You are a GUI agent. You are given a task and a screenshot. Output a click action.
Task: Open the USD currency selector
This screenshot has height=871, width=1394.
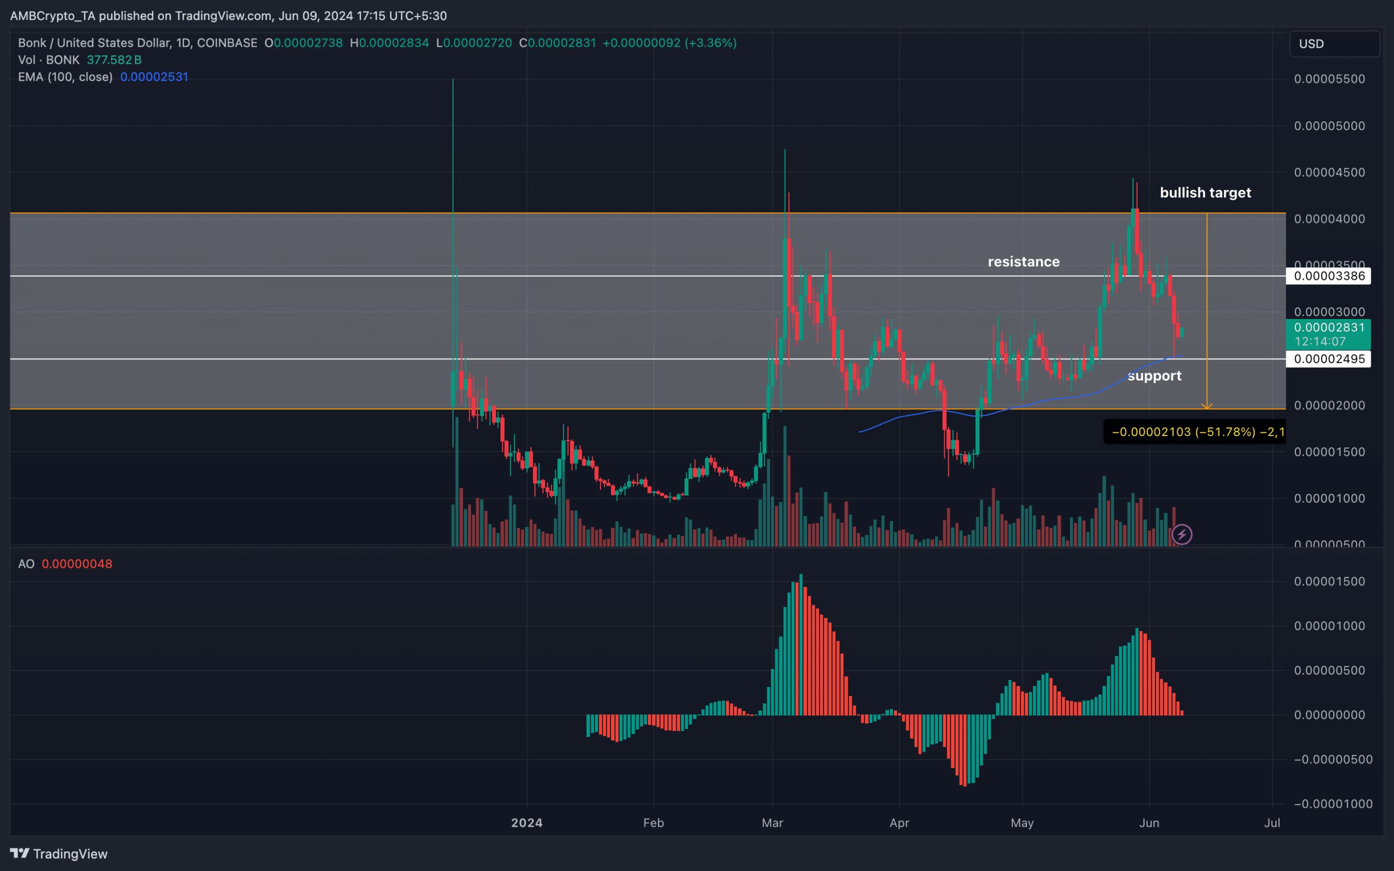[x=1334, y=44]
